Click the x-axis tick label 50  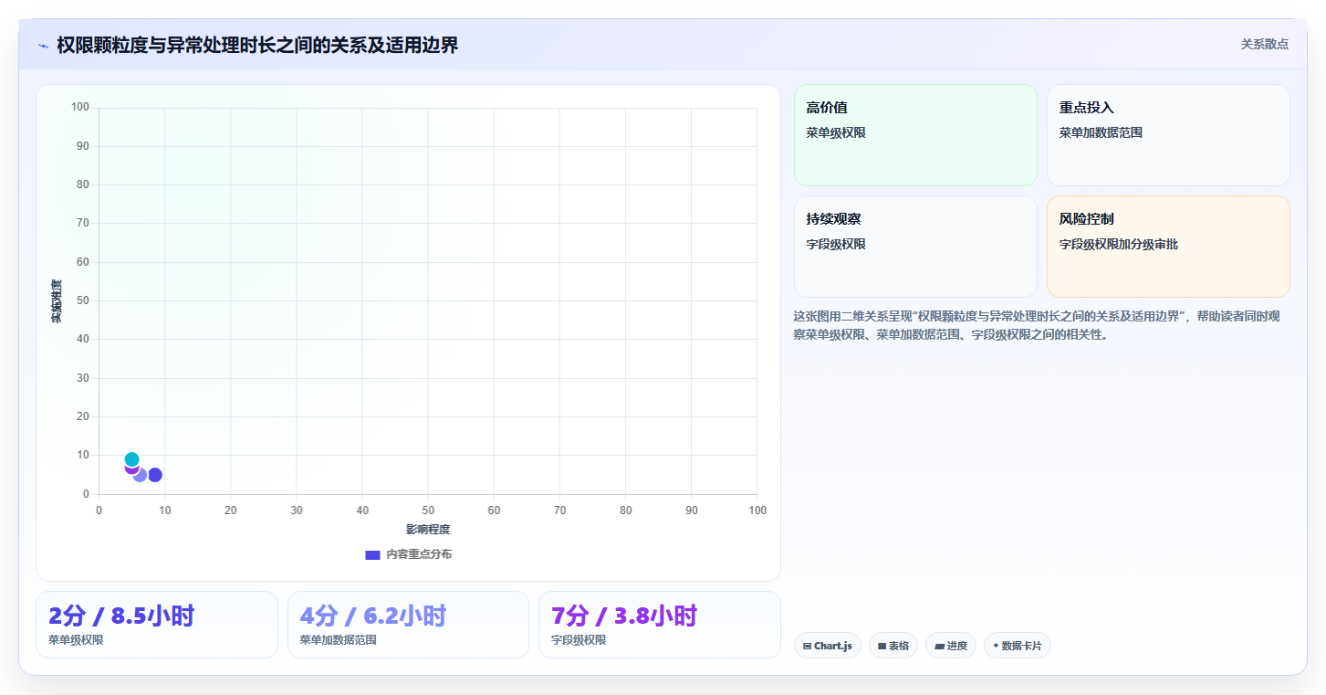coord(428,511)
